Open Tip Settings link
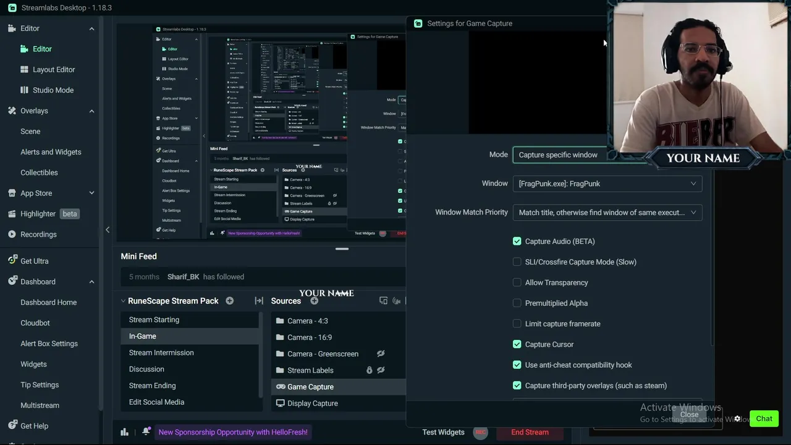 40,384
